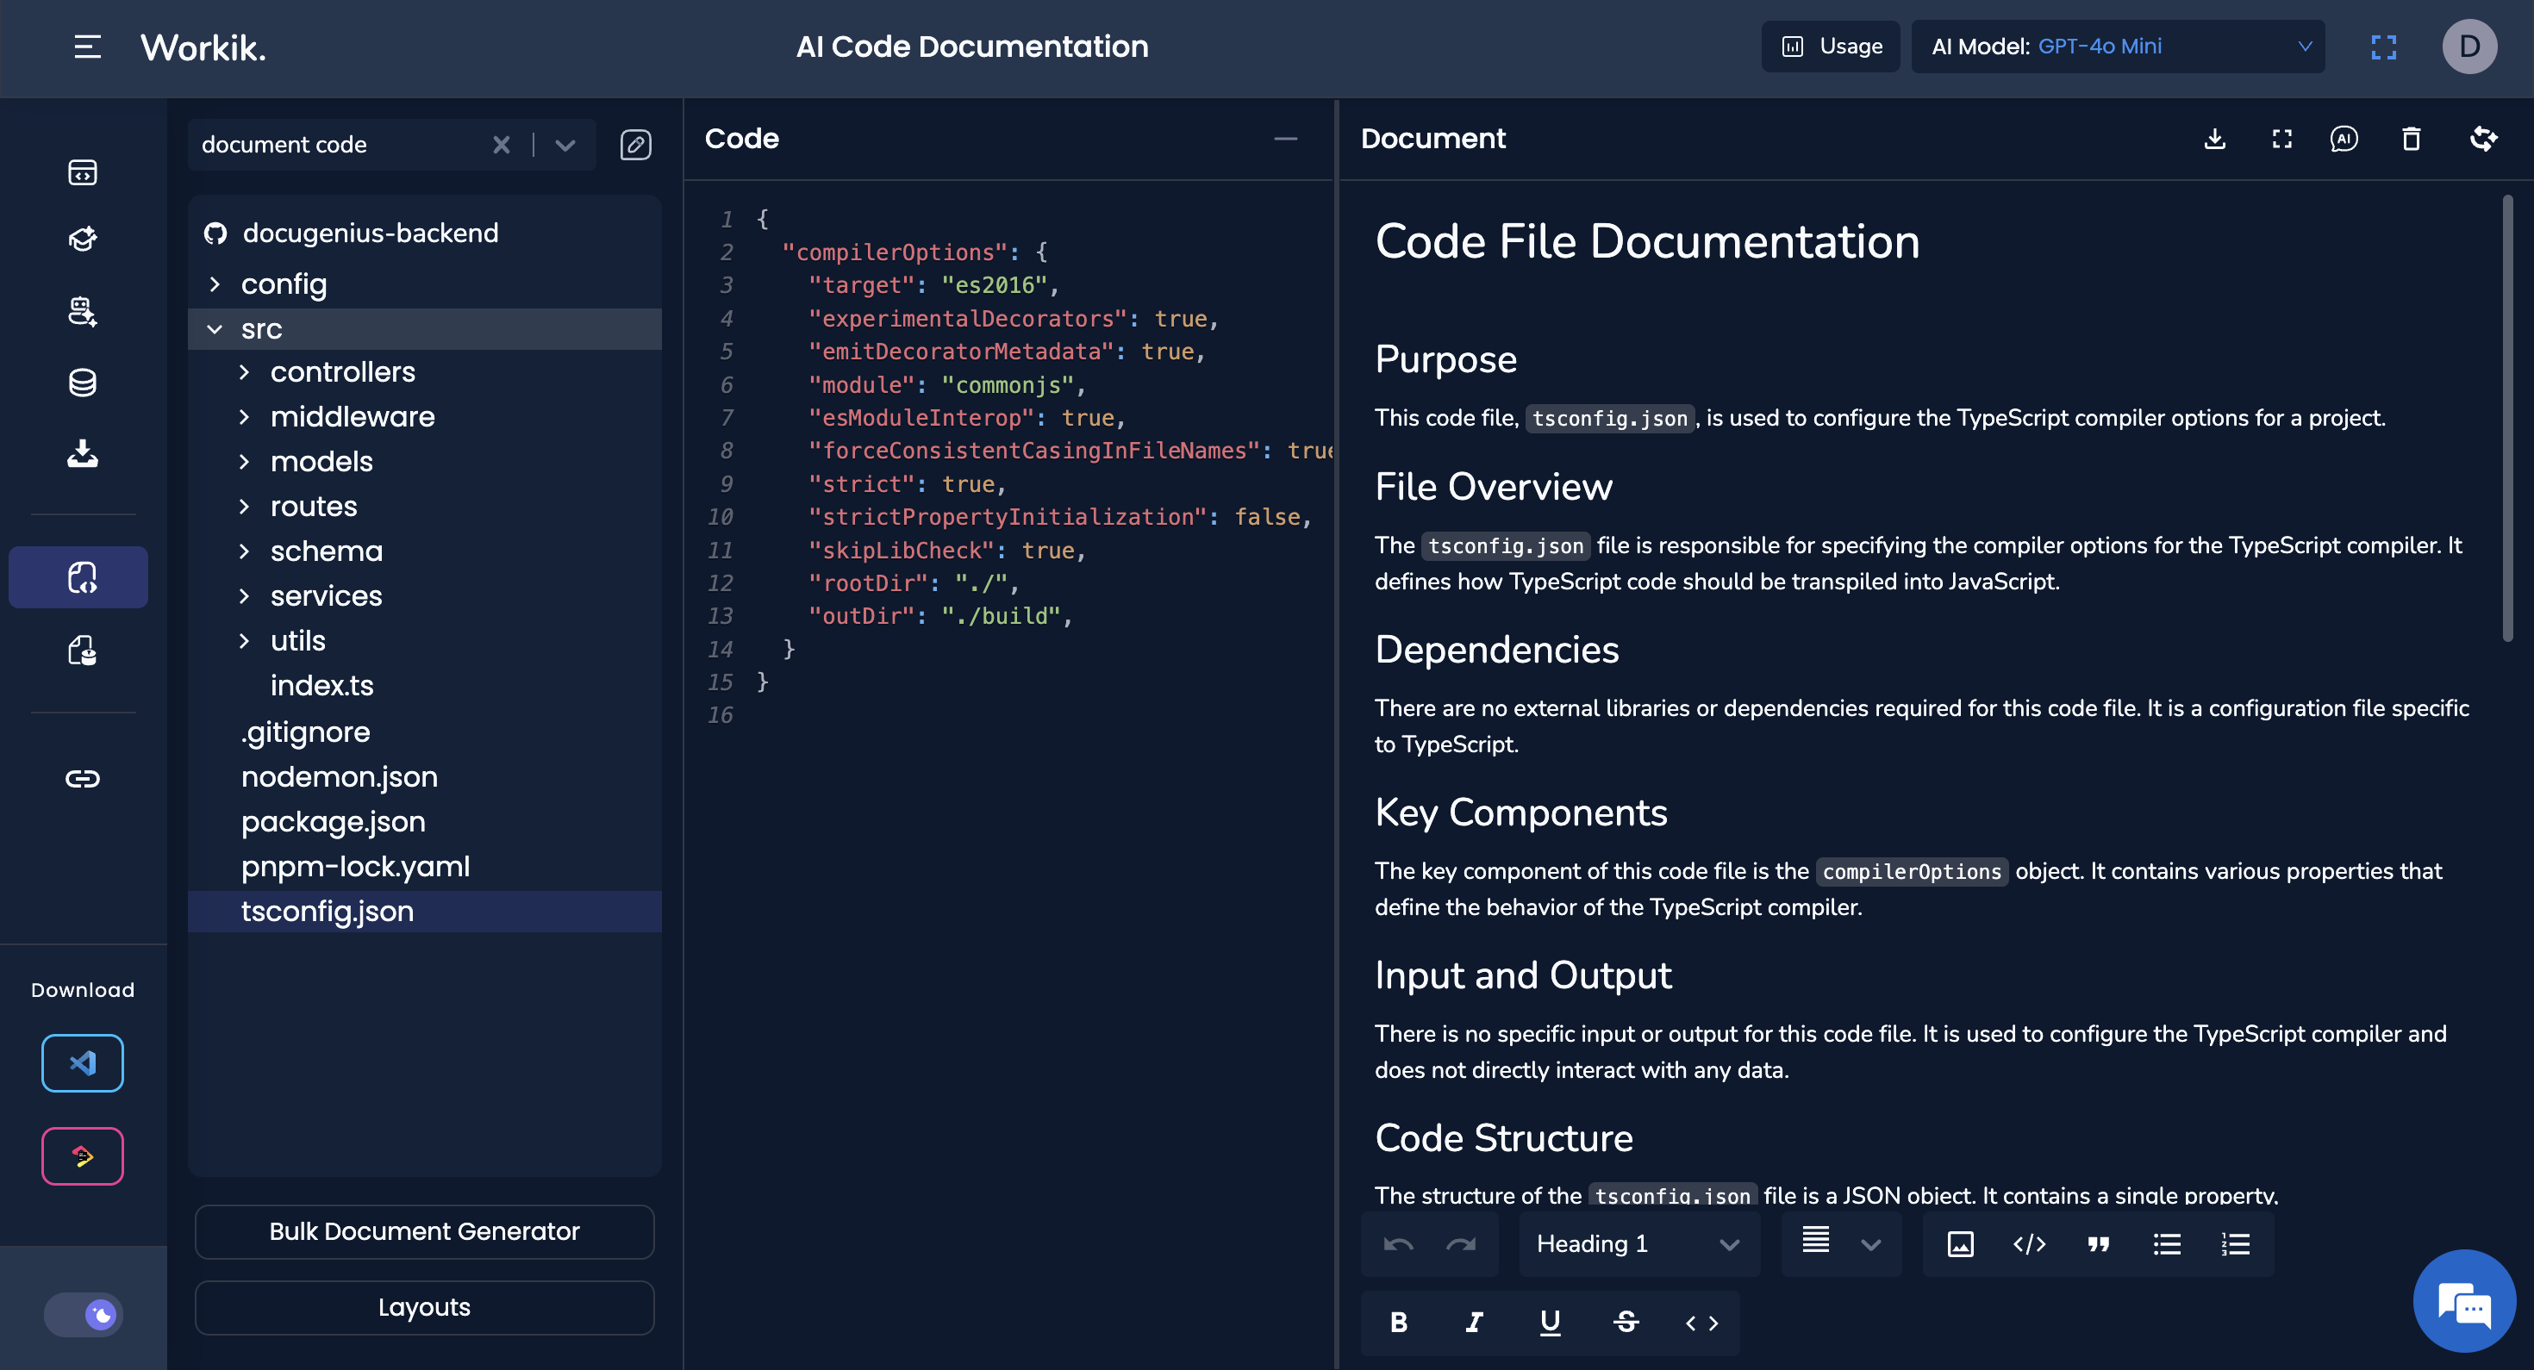Expand Document panel to fullscreen
Screen dimensions: 2534x1370
[2282, 139]
